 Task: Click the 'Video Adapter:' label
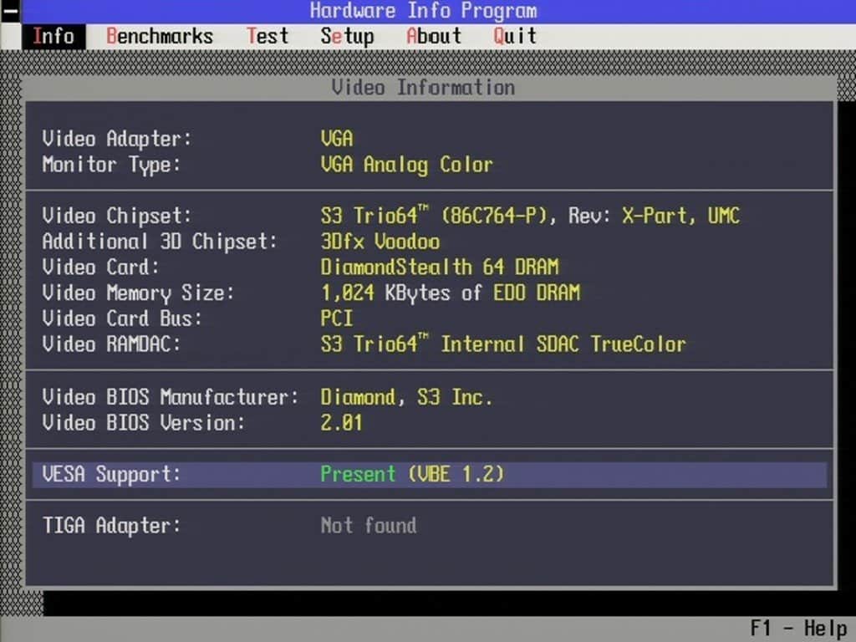pyautogui.click(x=117, y=139)
